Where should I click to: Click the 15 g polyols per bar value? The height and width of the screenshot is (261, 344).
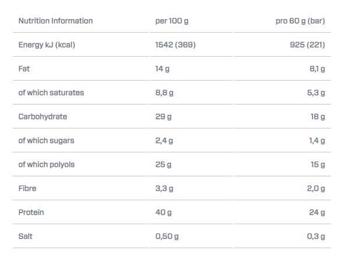coord(318,165)
